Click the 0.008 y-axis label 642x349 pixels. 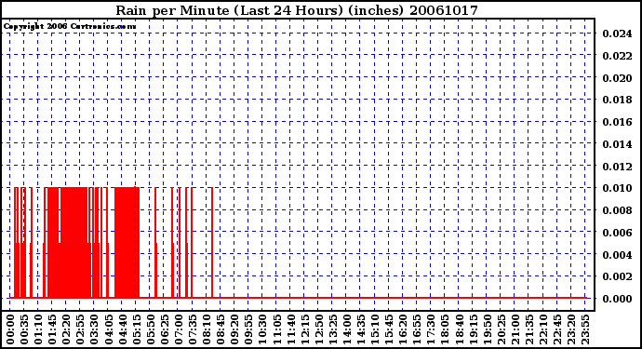pos(617,210)
